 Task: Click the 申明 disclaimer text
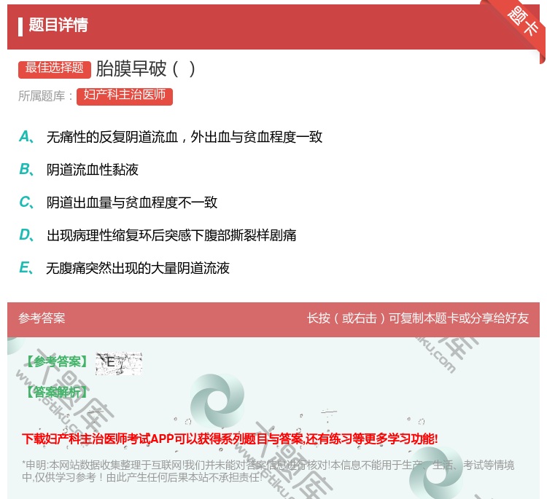click(268, 471)
